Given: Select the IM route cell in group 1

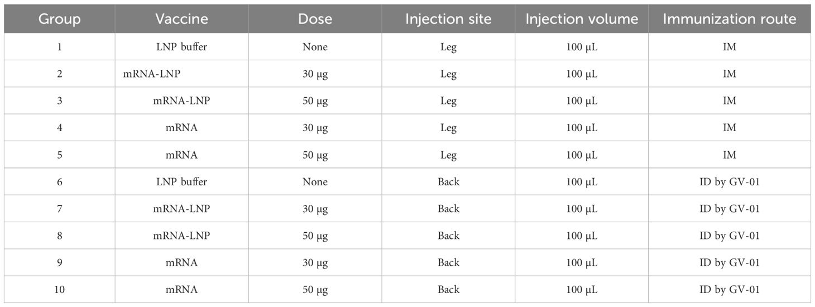Looking at the screenshot, I should [x=730, y=47].
